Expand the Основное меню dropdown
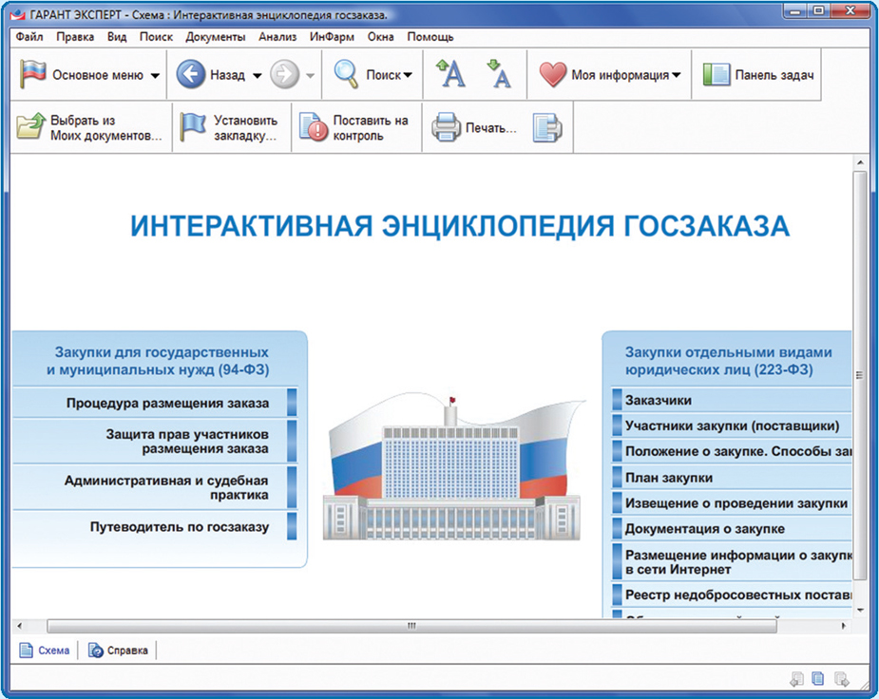This screenshot has height=699, width=879. (x=155, y=76)
